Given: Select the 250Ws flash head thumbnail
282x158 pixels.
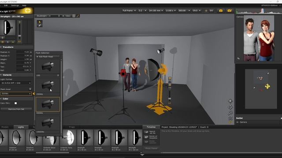Looking at the screenshot, I should click(48, 85).
